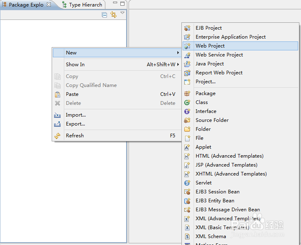Select HTML (Advanced Templates)
Screen dimensions: 301x245
(240, 156)
